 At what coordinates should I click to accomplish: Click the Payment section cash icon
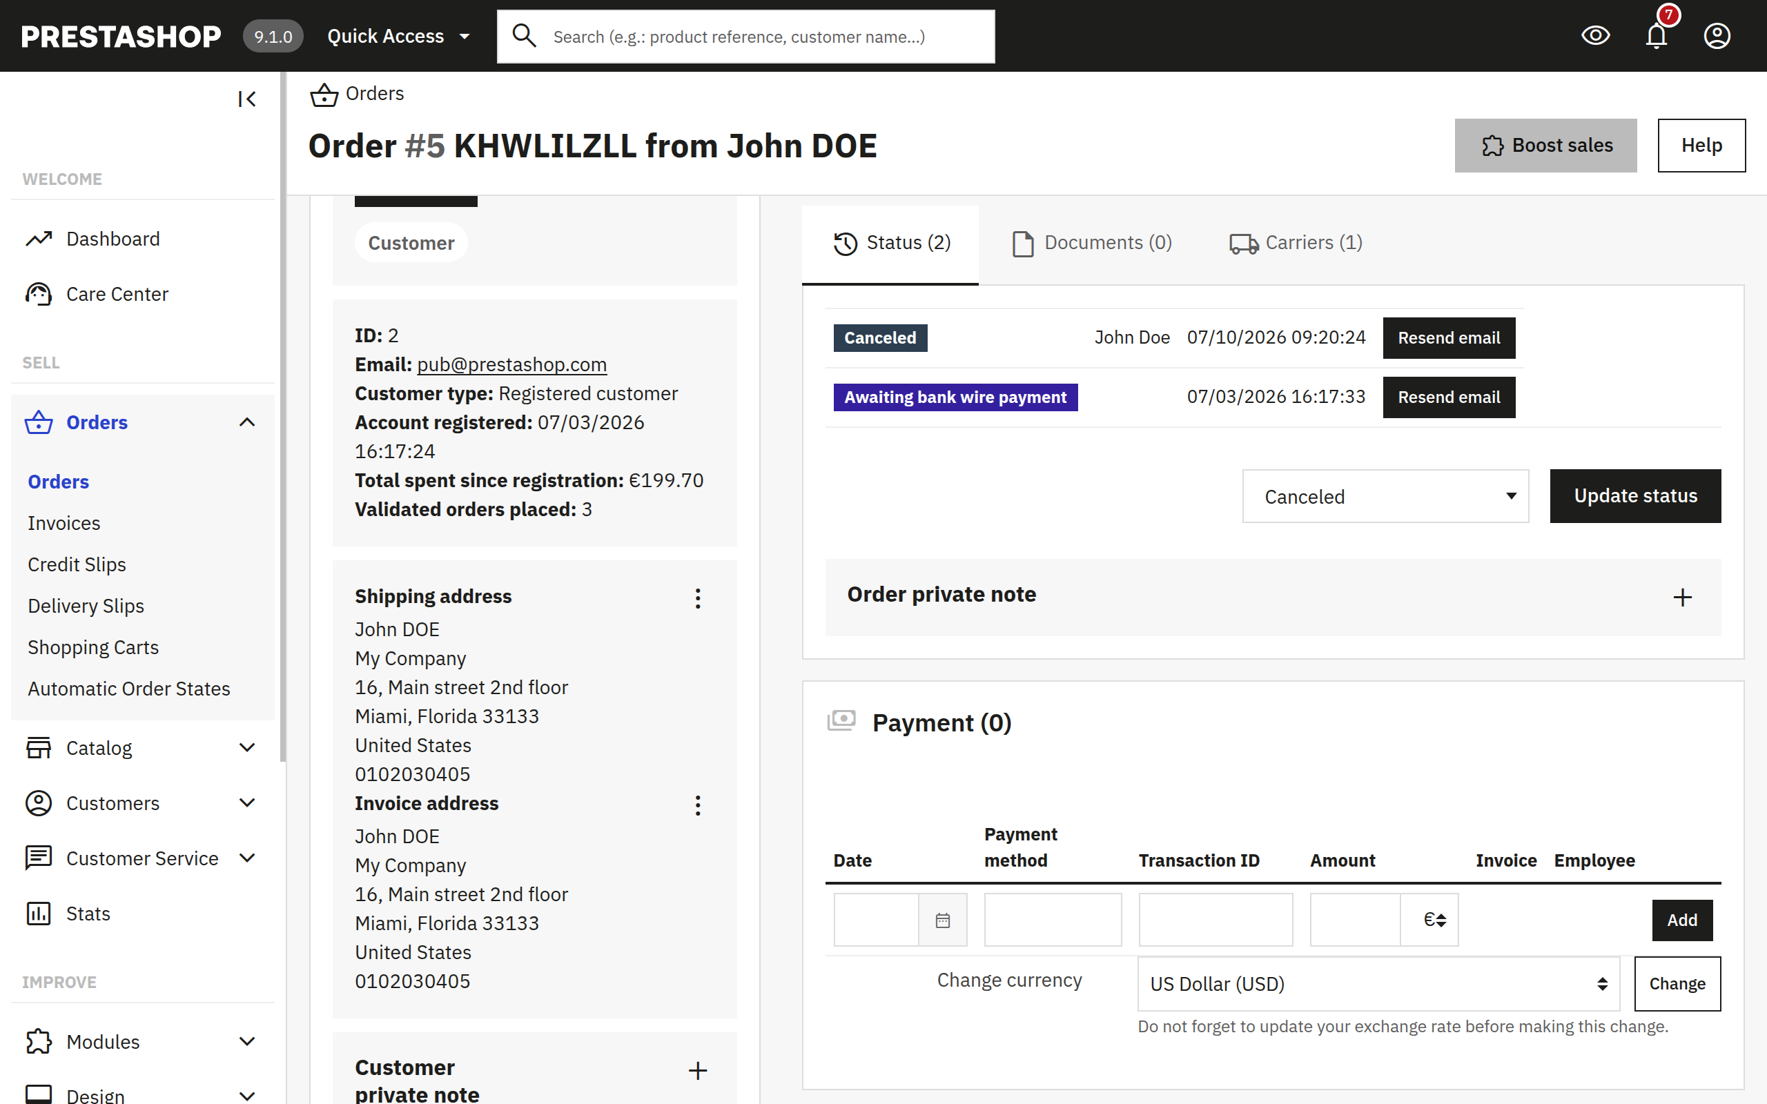pyautogui.click(x=841, y=720)
